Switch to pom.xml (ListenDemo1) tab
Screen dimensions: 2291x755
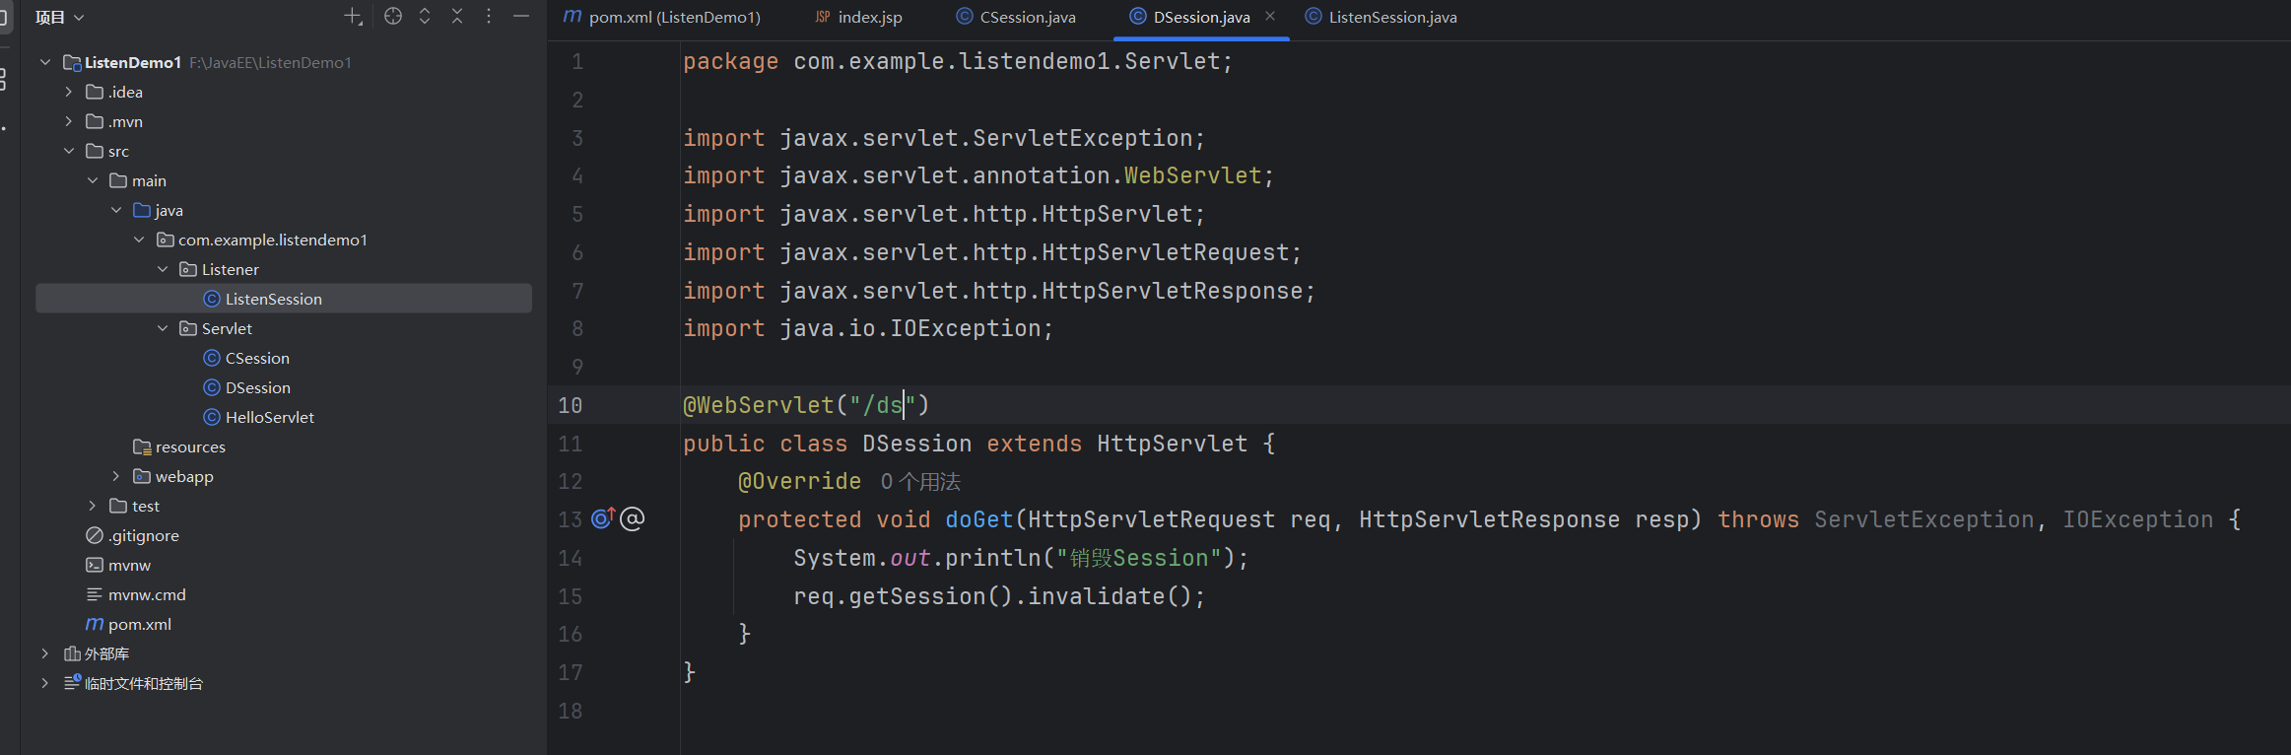point(662,17)
